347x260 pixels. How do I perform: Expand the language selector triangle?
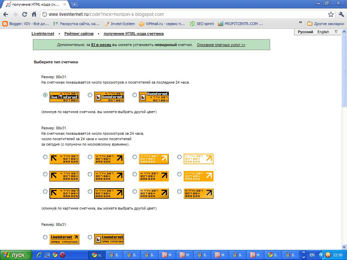pyautogui.click(x=336, y=32)
